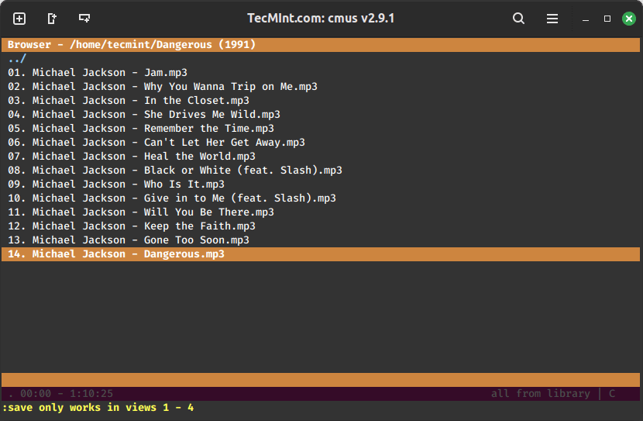
Task: Click the window title TecMint.com: cmus v2.9.1
Action: (x=321, y=19)
